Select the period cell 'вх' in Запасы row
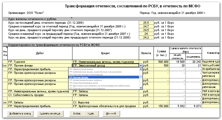Screen dimensions: 222x120 [x=5, y=102]
